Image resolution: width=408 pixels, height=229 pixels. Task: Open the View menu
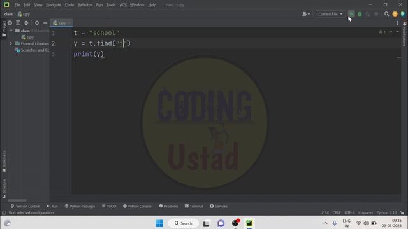pos(38,5)
